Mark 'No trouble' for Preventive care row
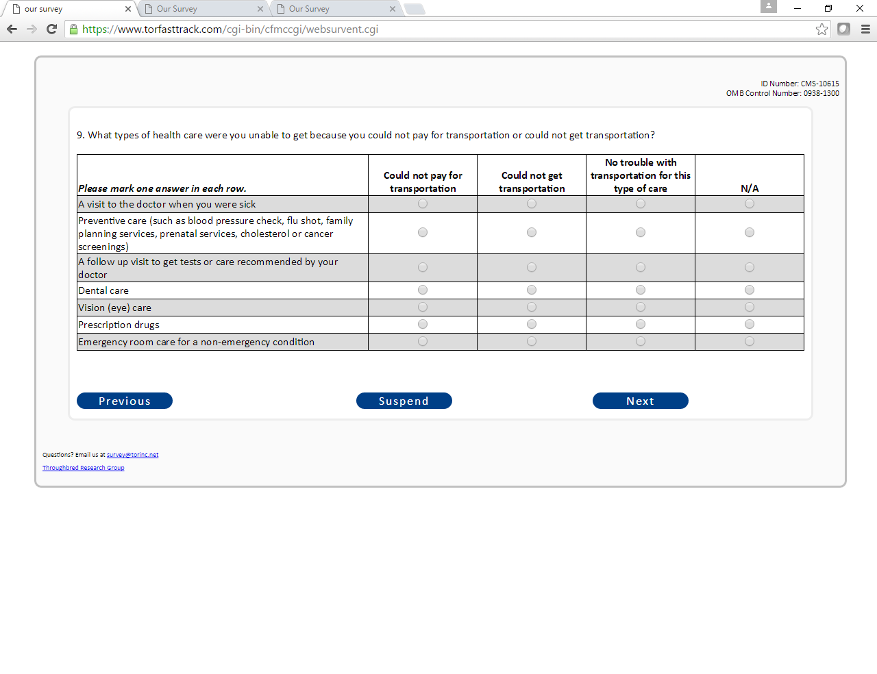Screen dimensions: 877x674 pyautogui.click(x=641, y=232)
